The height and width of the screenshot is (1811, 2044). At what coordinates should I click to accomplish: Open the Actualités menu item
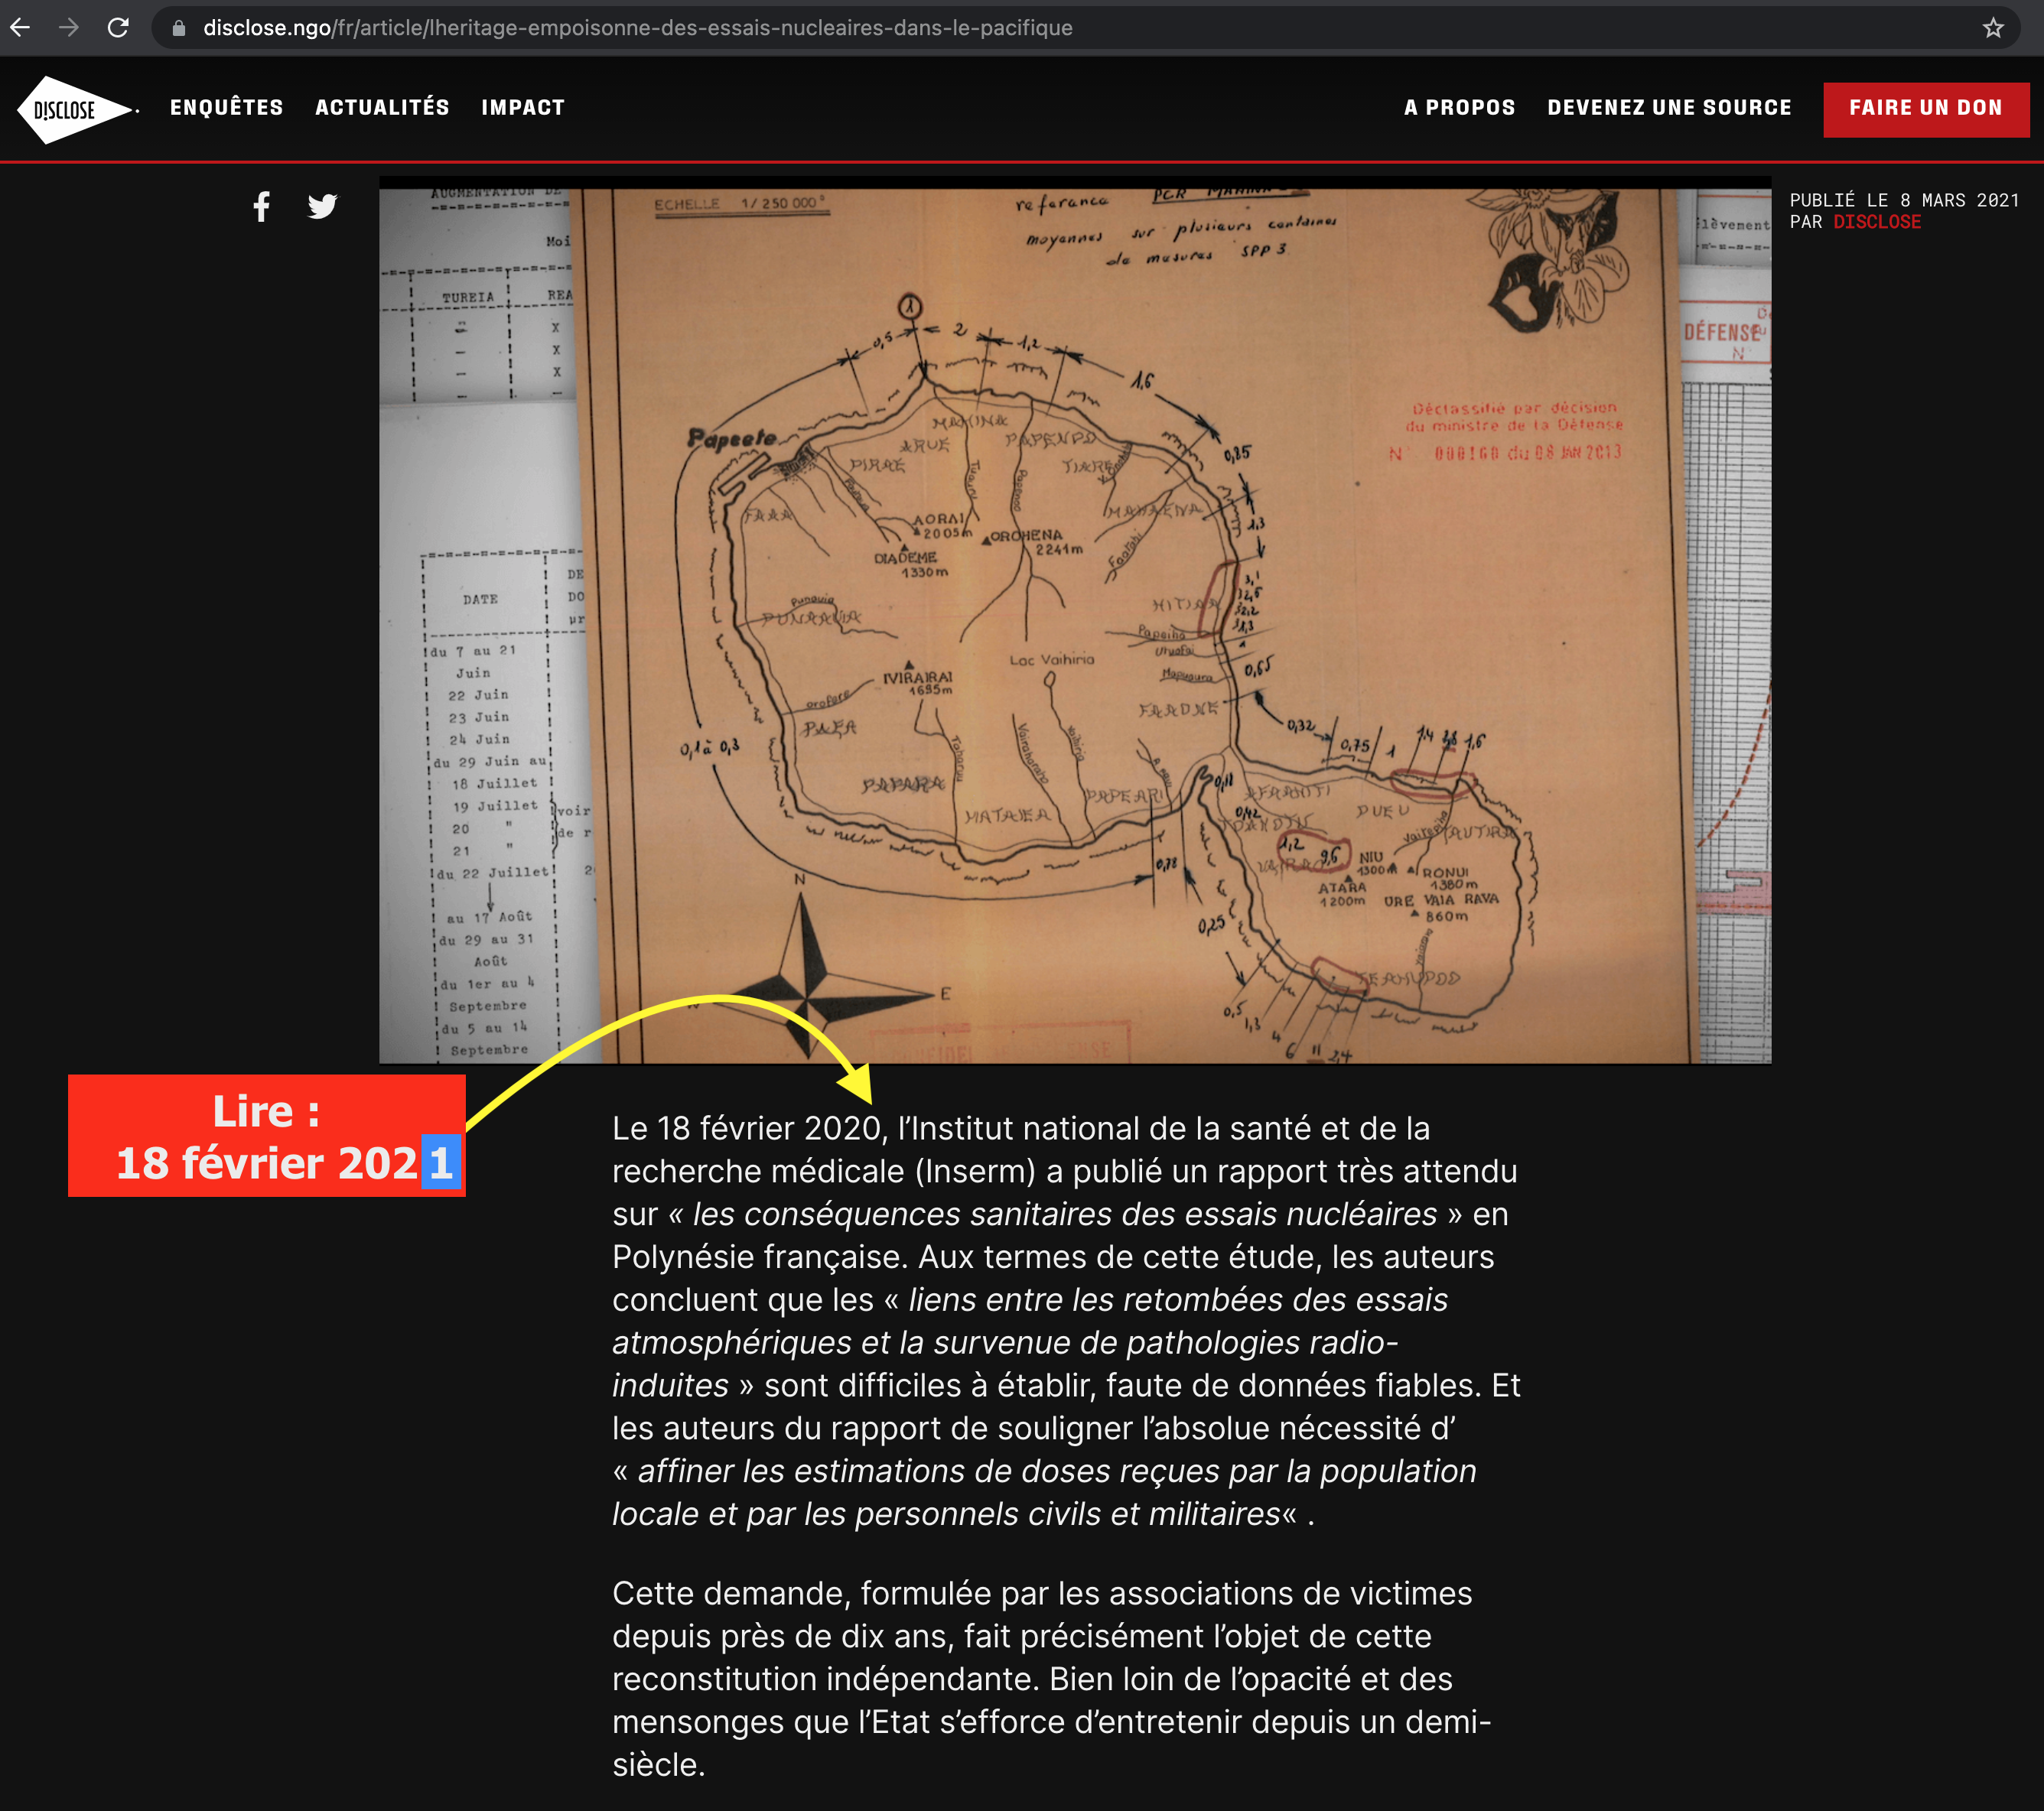coord(382,108)
